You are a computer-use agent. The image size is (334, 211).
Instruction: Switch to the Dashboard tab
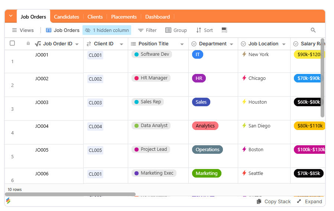[x=158, y=17]
